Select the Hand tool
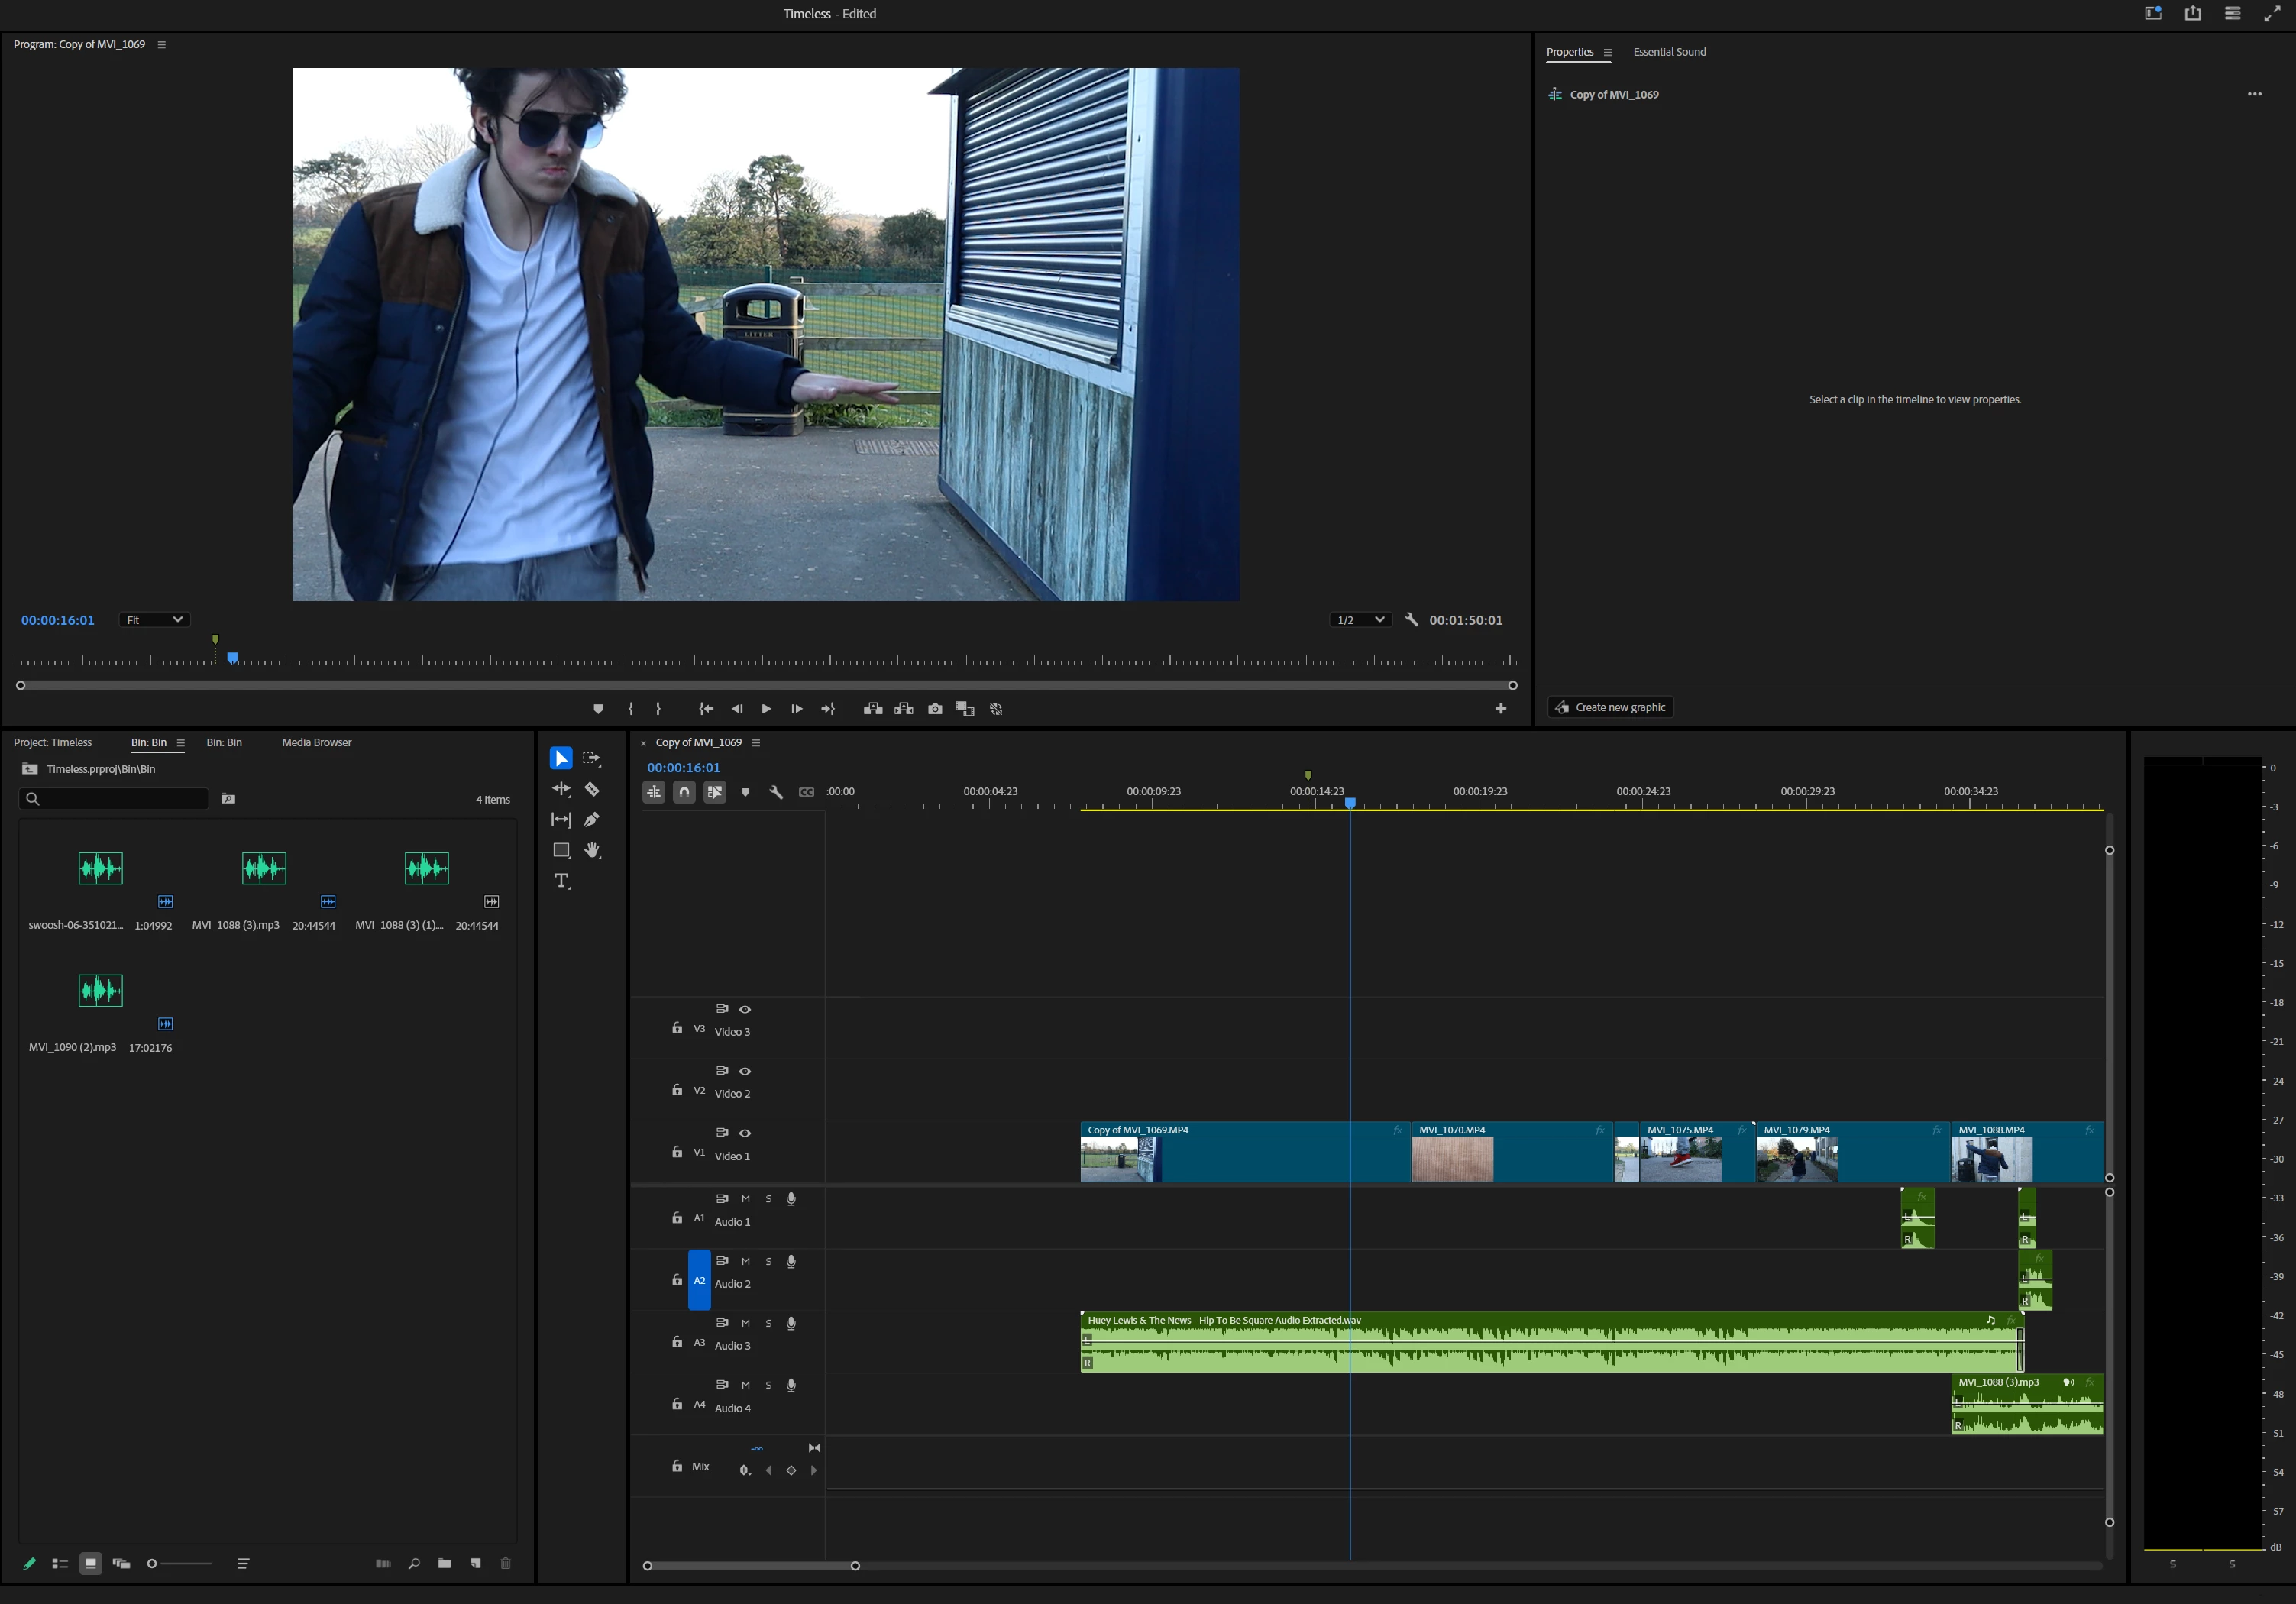2296x1604 pixels. pos(592,851)
